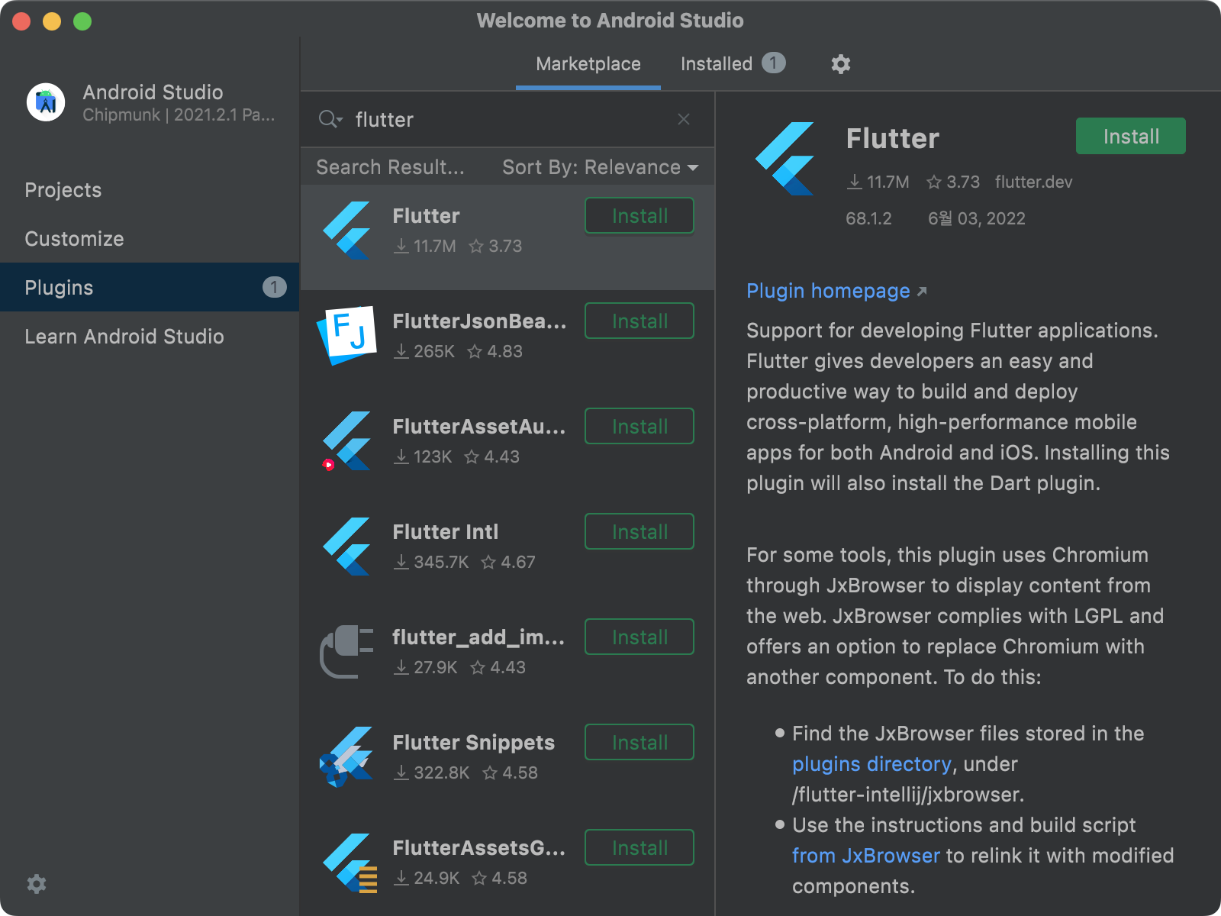The width and height of the screenshot is (1221, 916).
Task: Click the Flutter Snippets plugin icon
Action: tap(346, 757)
